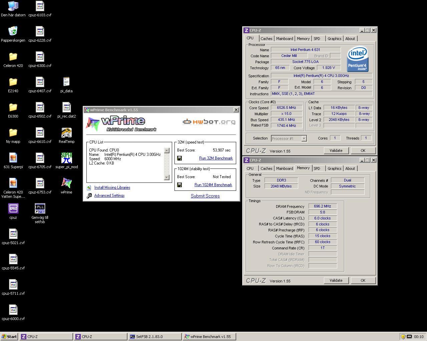
Task: Click the Run 32M Benchmark link
Action: [x=216, y=158]
